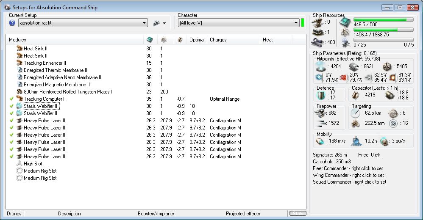Viewport: 423px width, 220px height.
Task: Click the Price: 0 isk value
Action: pos(369,155)
